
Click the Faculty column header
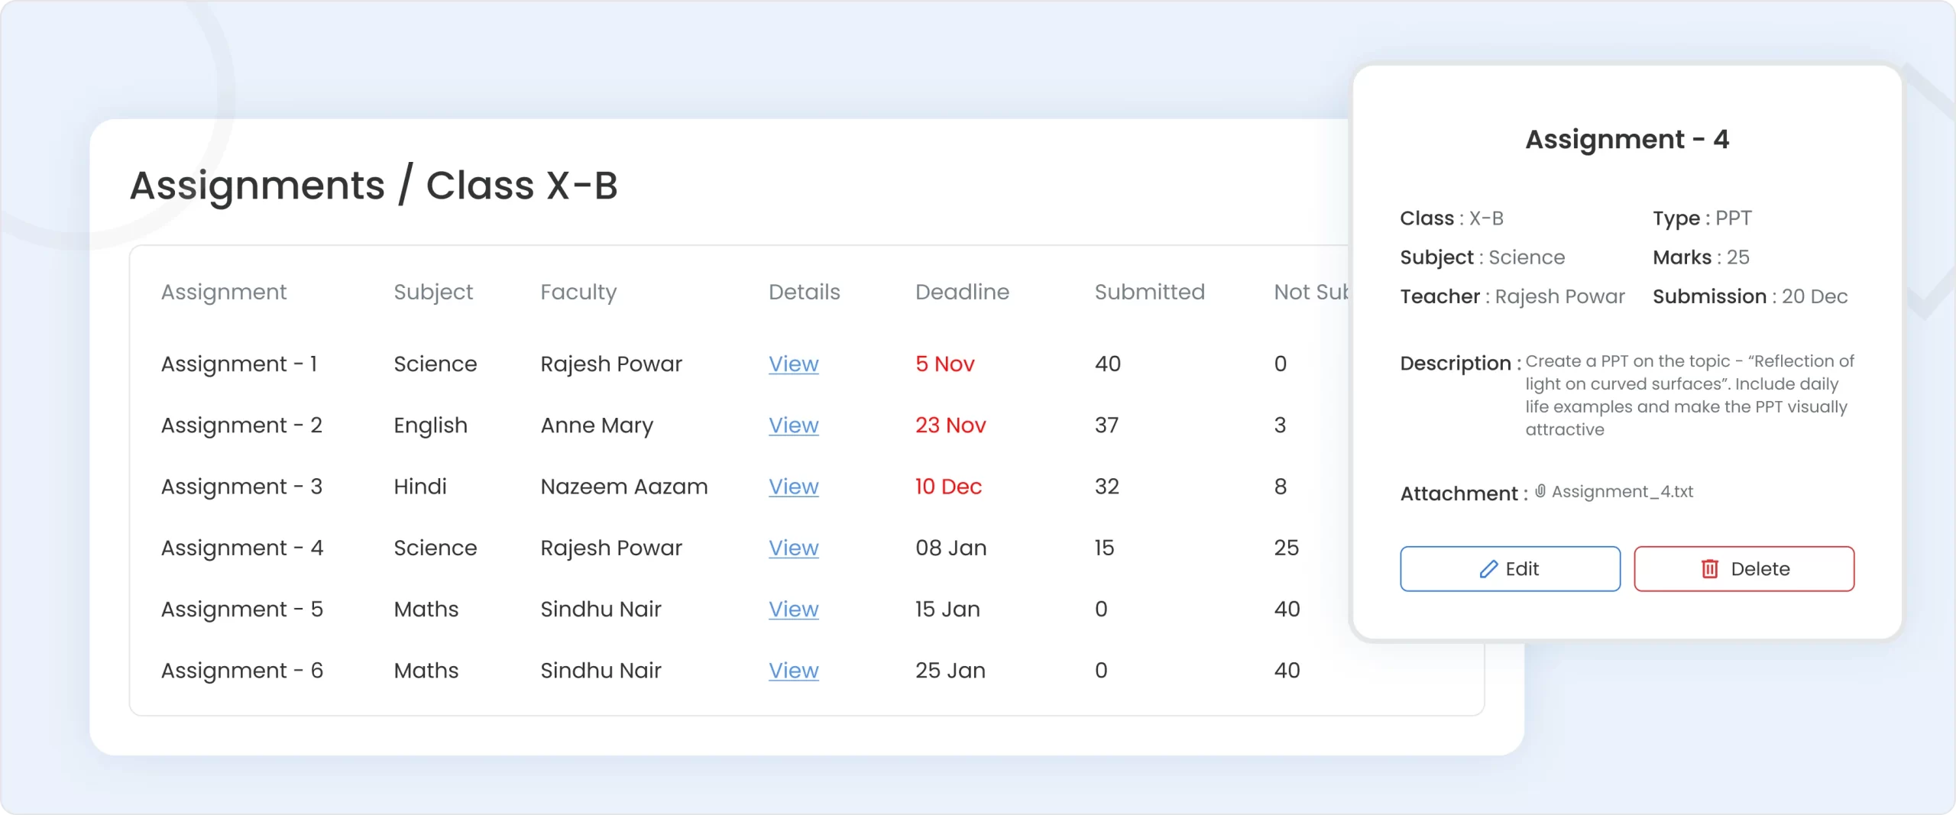click(x=578, y=292)
